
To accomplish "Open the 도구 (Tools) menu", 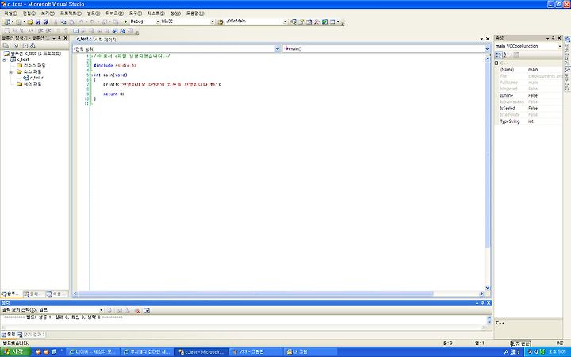I will tap(136, 13).
